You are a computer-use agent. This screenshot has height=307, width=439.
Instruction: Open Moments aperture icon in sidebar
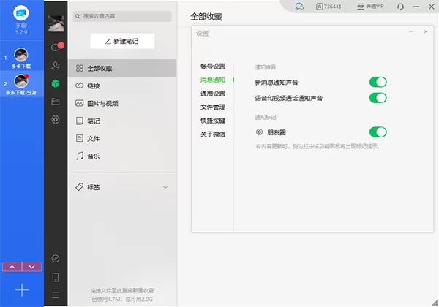56,120
